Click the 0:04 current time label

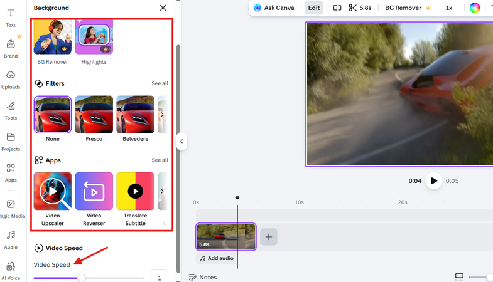click(414, 181)
